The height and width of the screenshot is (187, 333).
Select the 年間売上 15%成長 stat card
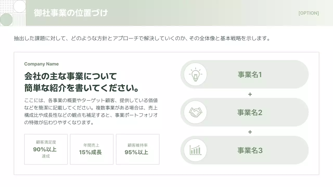tap(92, 149)
